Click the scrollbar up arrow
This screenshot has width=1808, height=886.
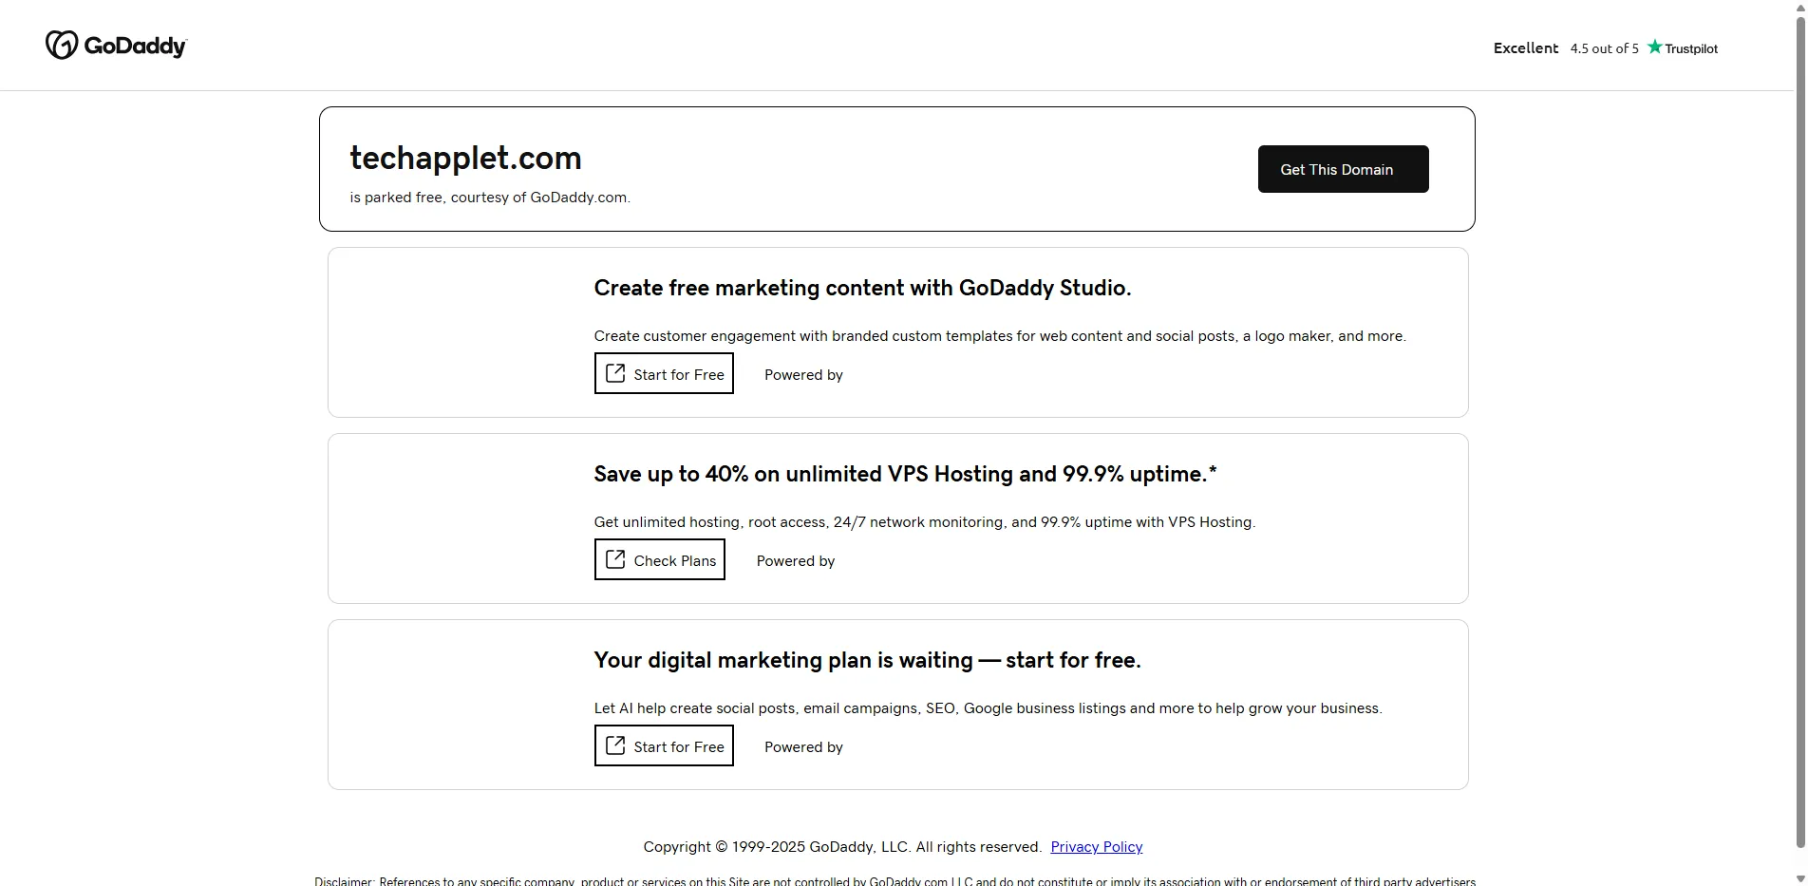click(x=1799, y=7)
